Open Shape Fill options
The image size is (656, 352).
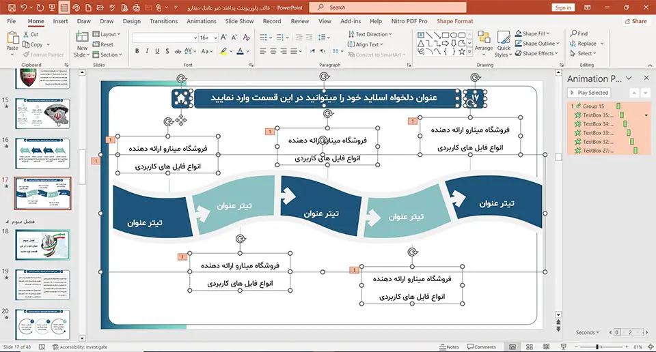coord(532,33)
